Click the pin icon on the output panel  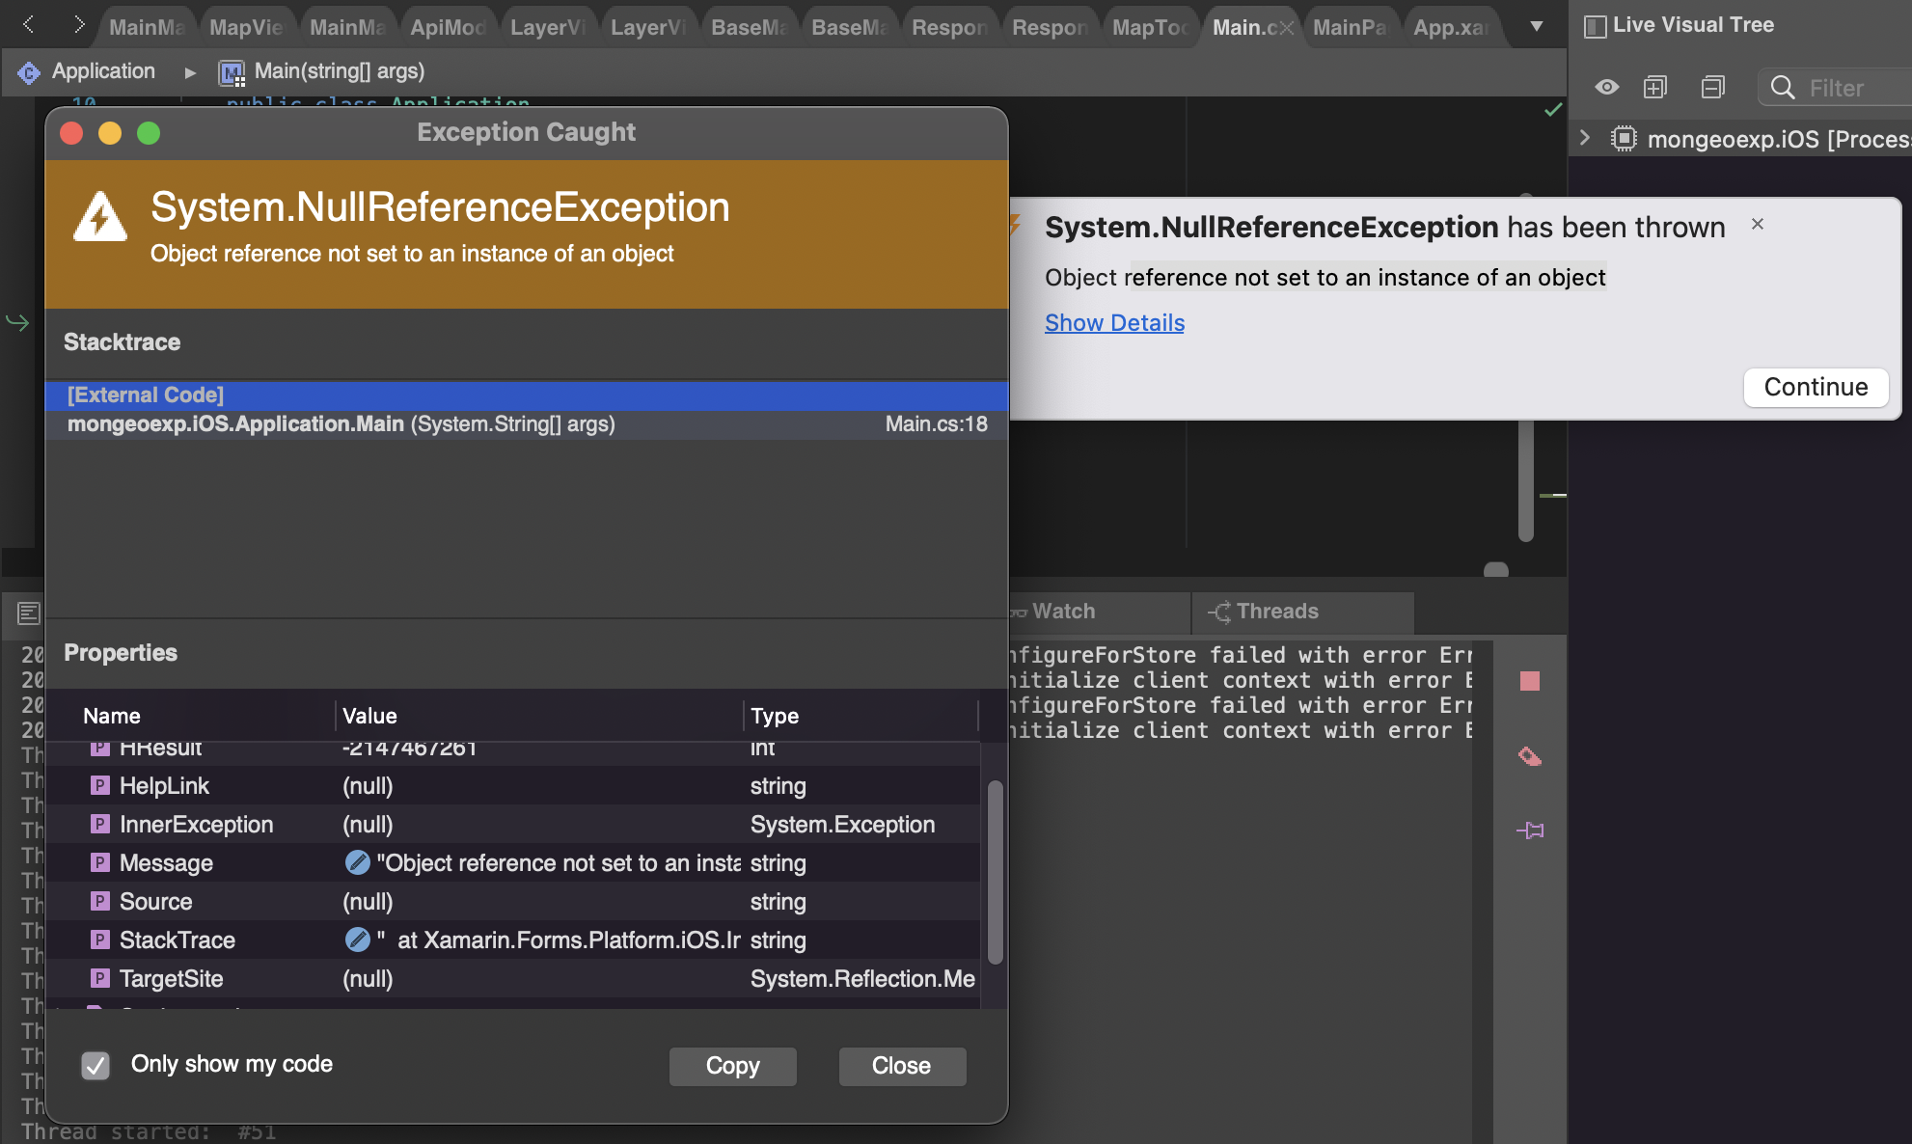coord(1532,829)
